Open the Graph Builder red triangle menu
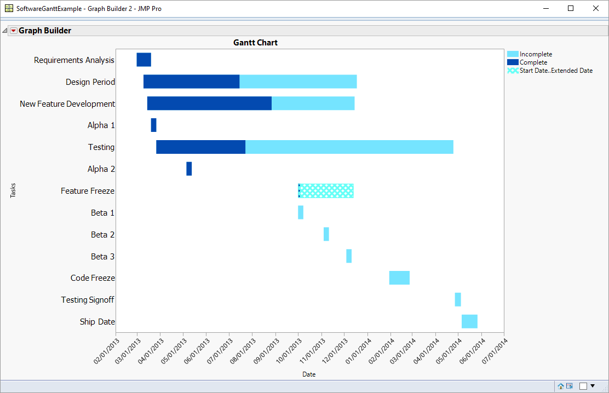Image resolution: width=609 pixels, height=393 pixels. point(13,30)
